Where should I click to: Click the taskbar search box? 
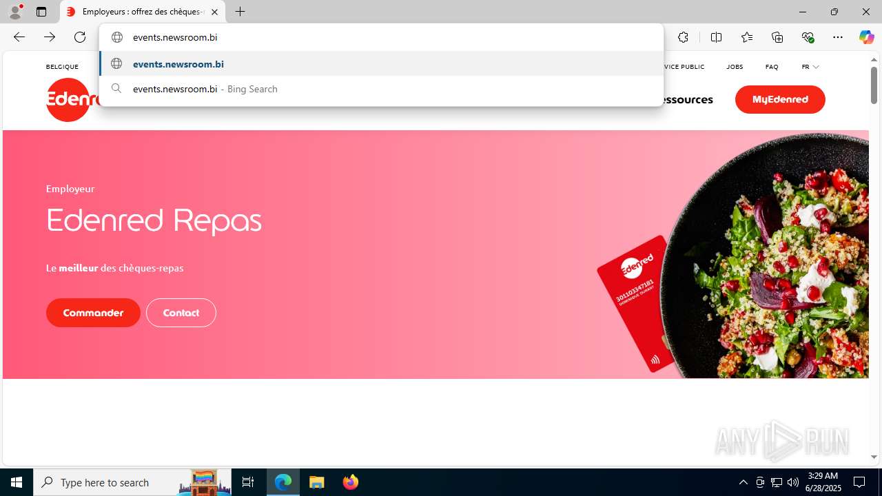[x=132, y=482]
